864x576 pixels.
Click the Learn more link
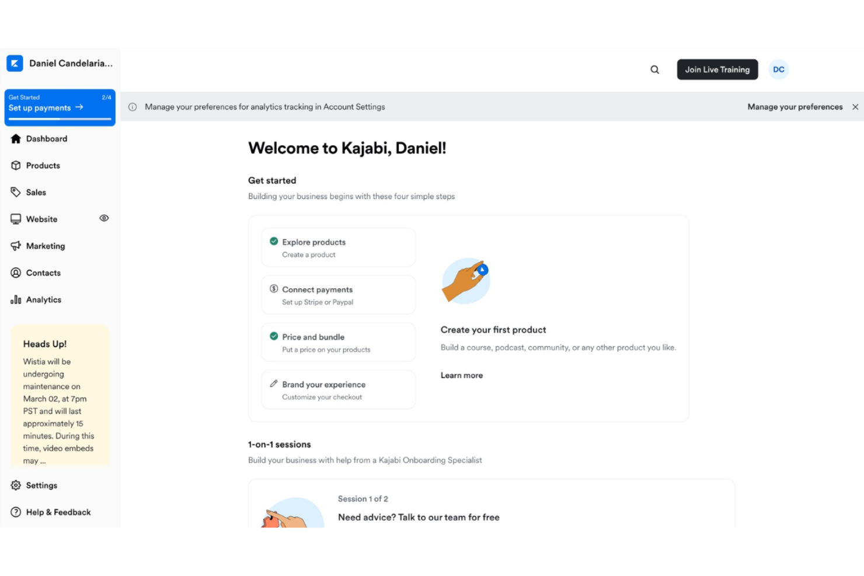(x=462, y=375)
